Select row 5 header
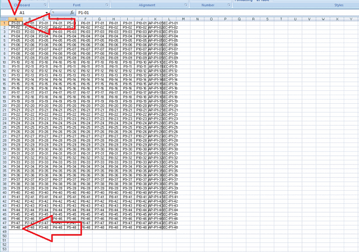Viewport: 359px width, 252px height. coord(4,41)
